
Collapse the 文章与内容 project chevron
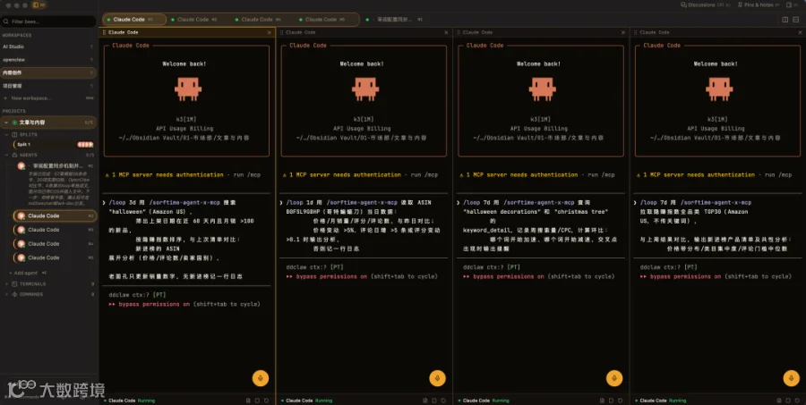click(x=6, y=122)
